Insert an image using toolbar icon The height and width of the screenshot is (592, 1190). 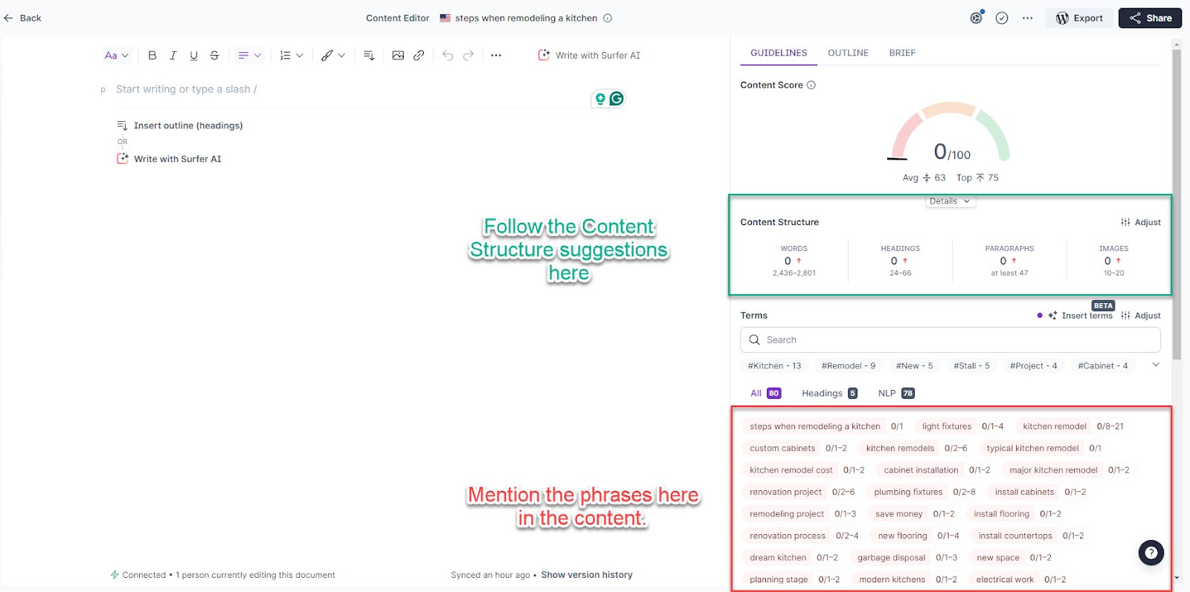[398, 55]
